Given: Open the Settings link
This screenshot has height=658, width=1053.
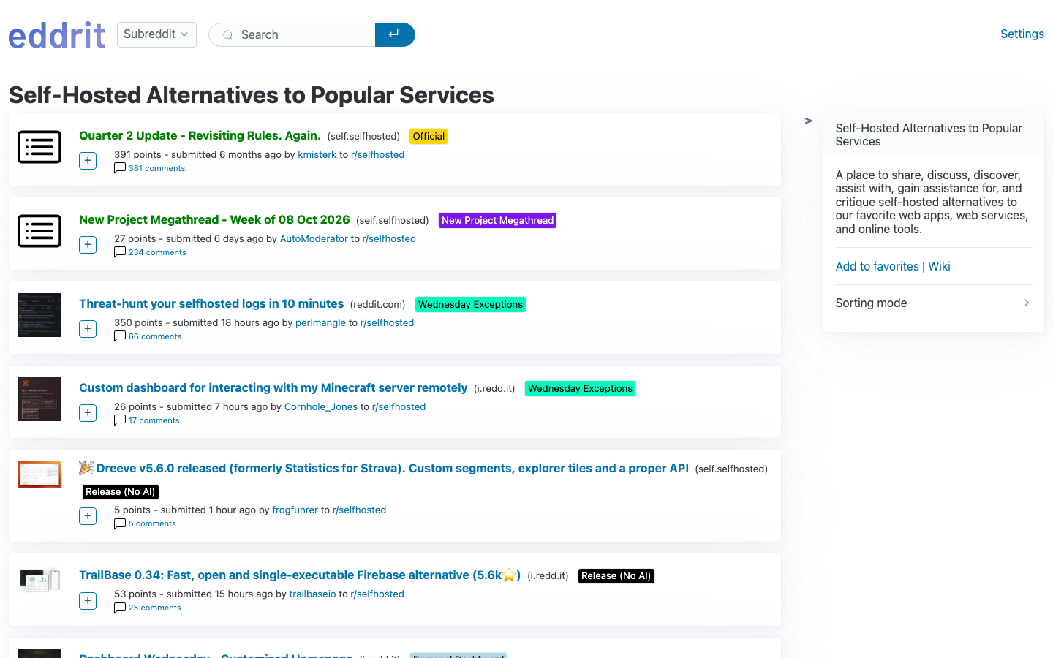Looking at the screenshot, I should [x=1022, y=34].
